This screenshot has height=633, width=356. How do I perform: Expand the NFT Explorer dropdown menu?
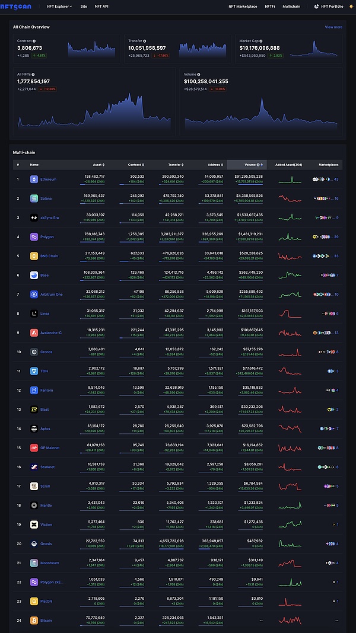[59, 7]
